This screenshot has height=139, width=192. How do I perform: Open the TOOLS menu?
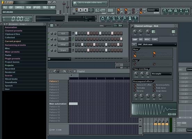(45, 7)
